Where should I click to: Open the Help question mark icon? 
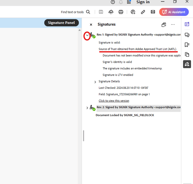[112, 2]
